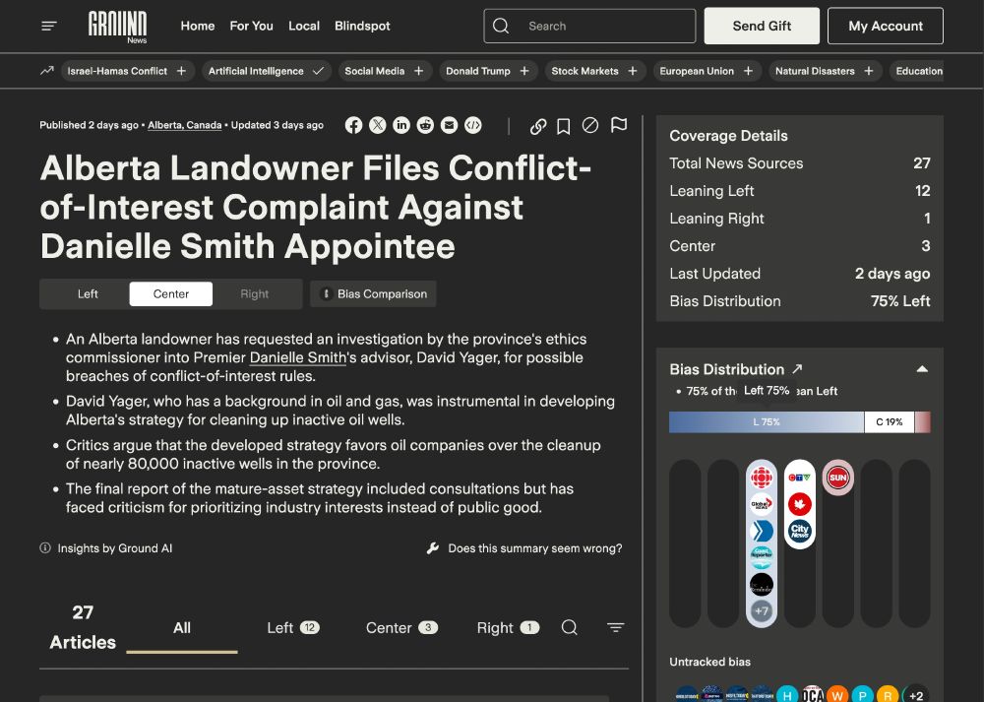Share article on Facebook
The image size is (984, 702).
click(353, 126)
